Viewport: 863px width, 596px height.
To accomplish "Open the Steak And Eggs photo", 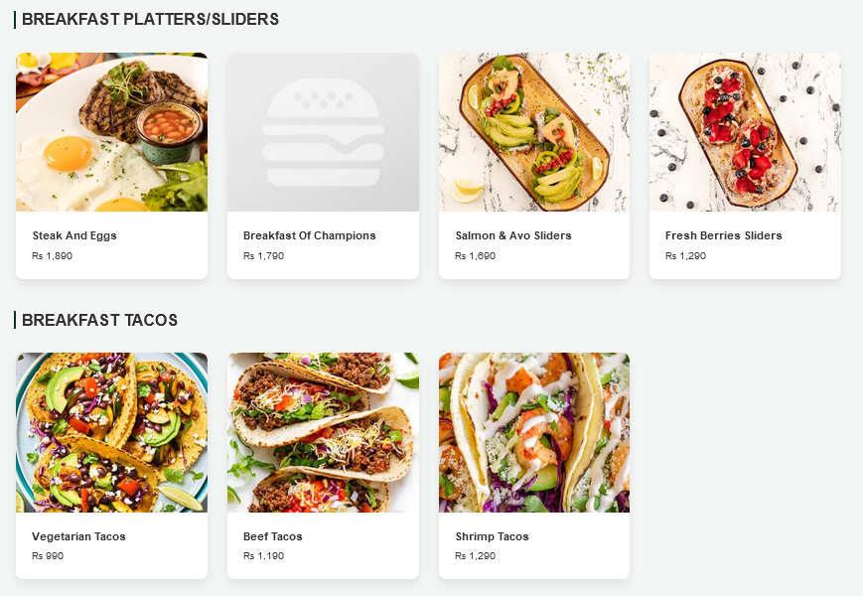I will 112,132.
